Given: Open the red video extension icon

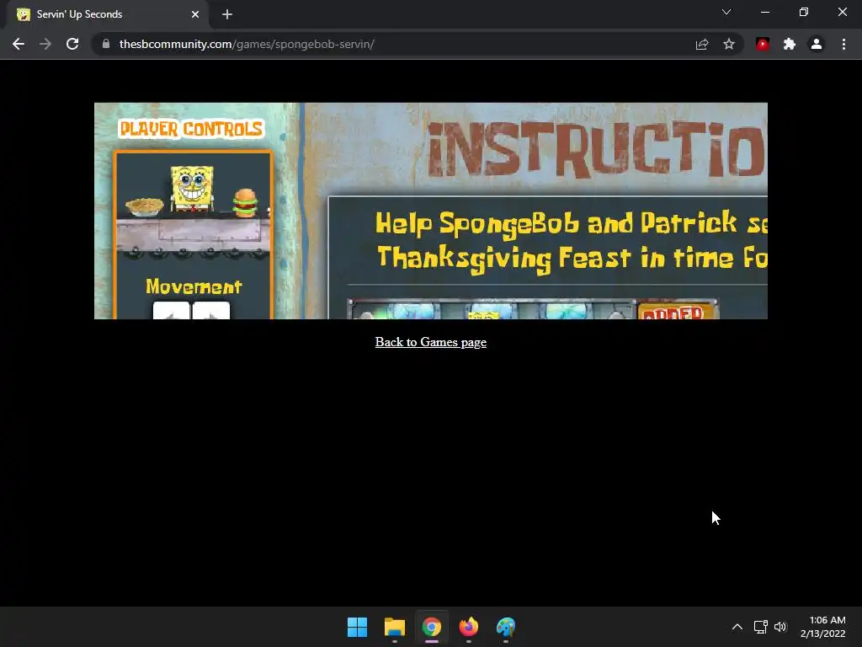Looking at the screenshot, I should pos(763,44).
